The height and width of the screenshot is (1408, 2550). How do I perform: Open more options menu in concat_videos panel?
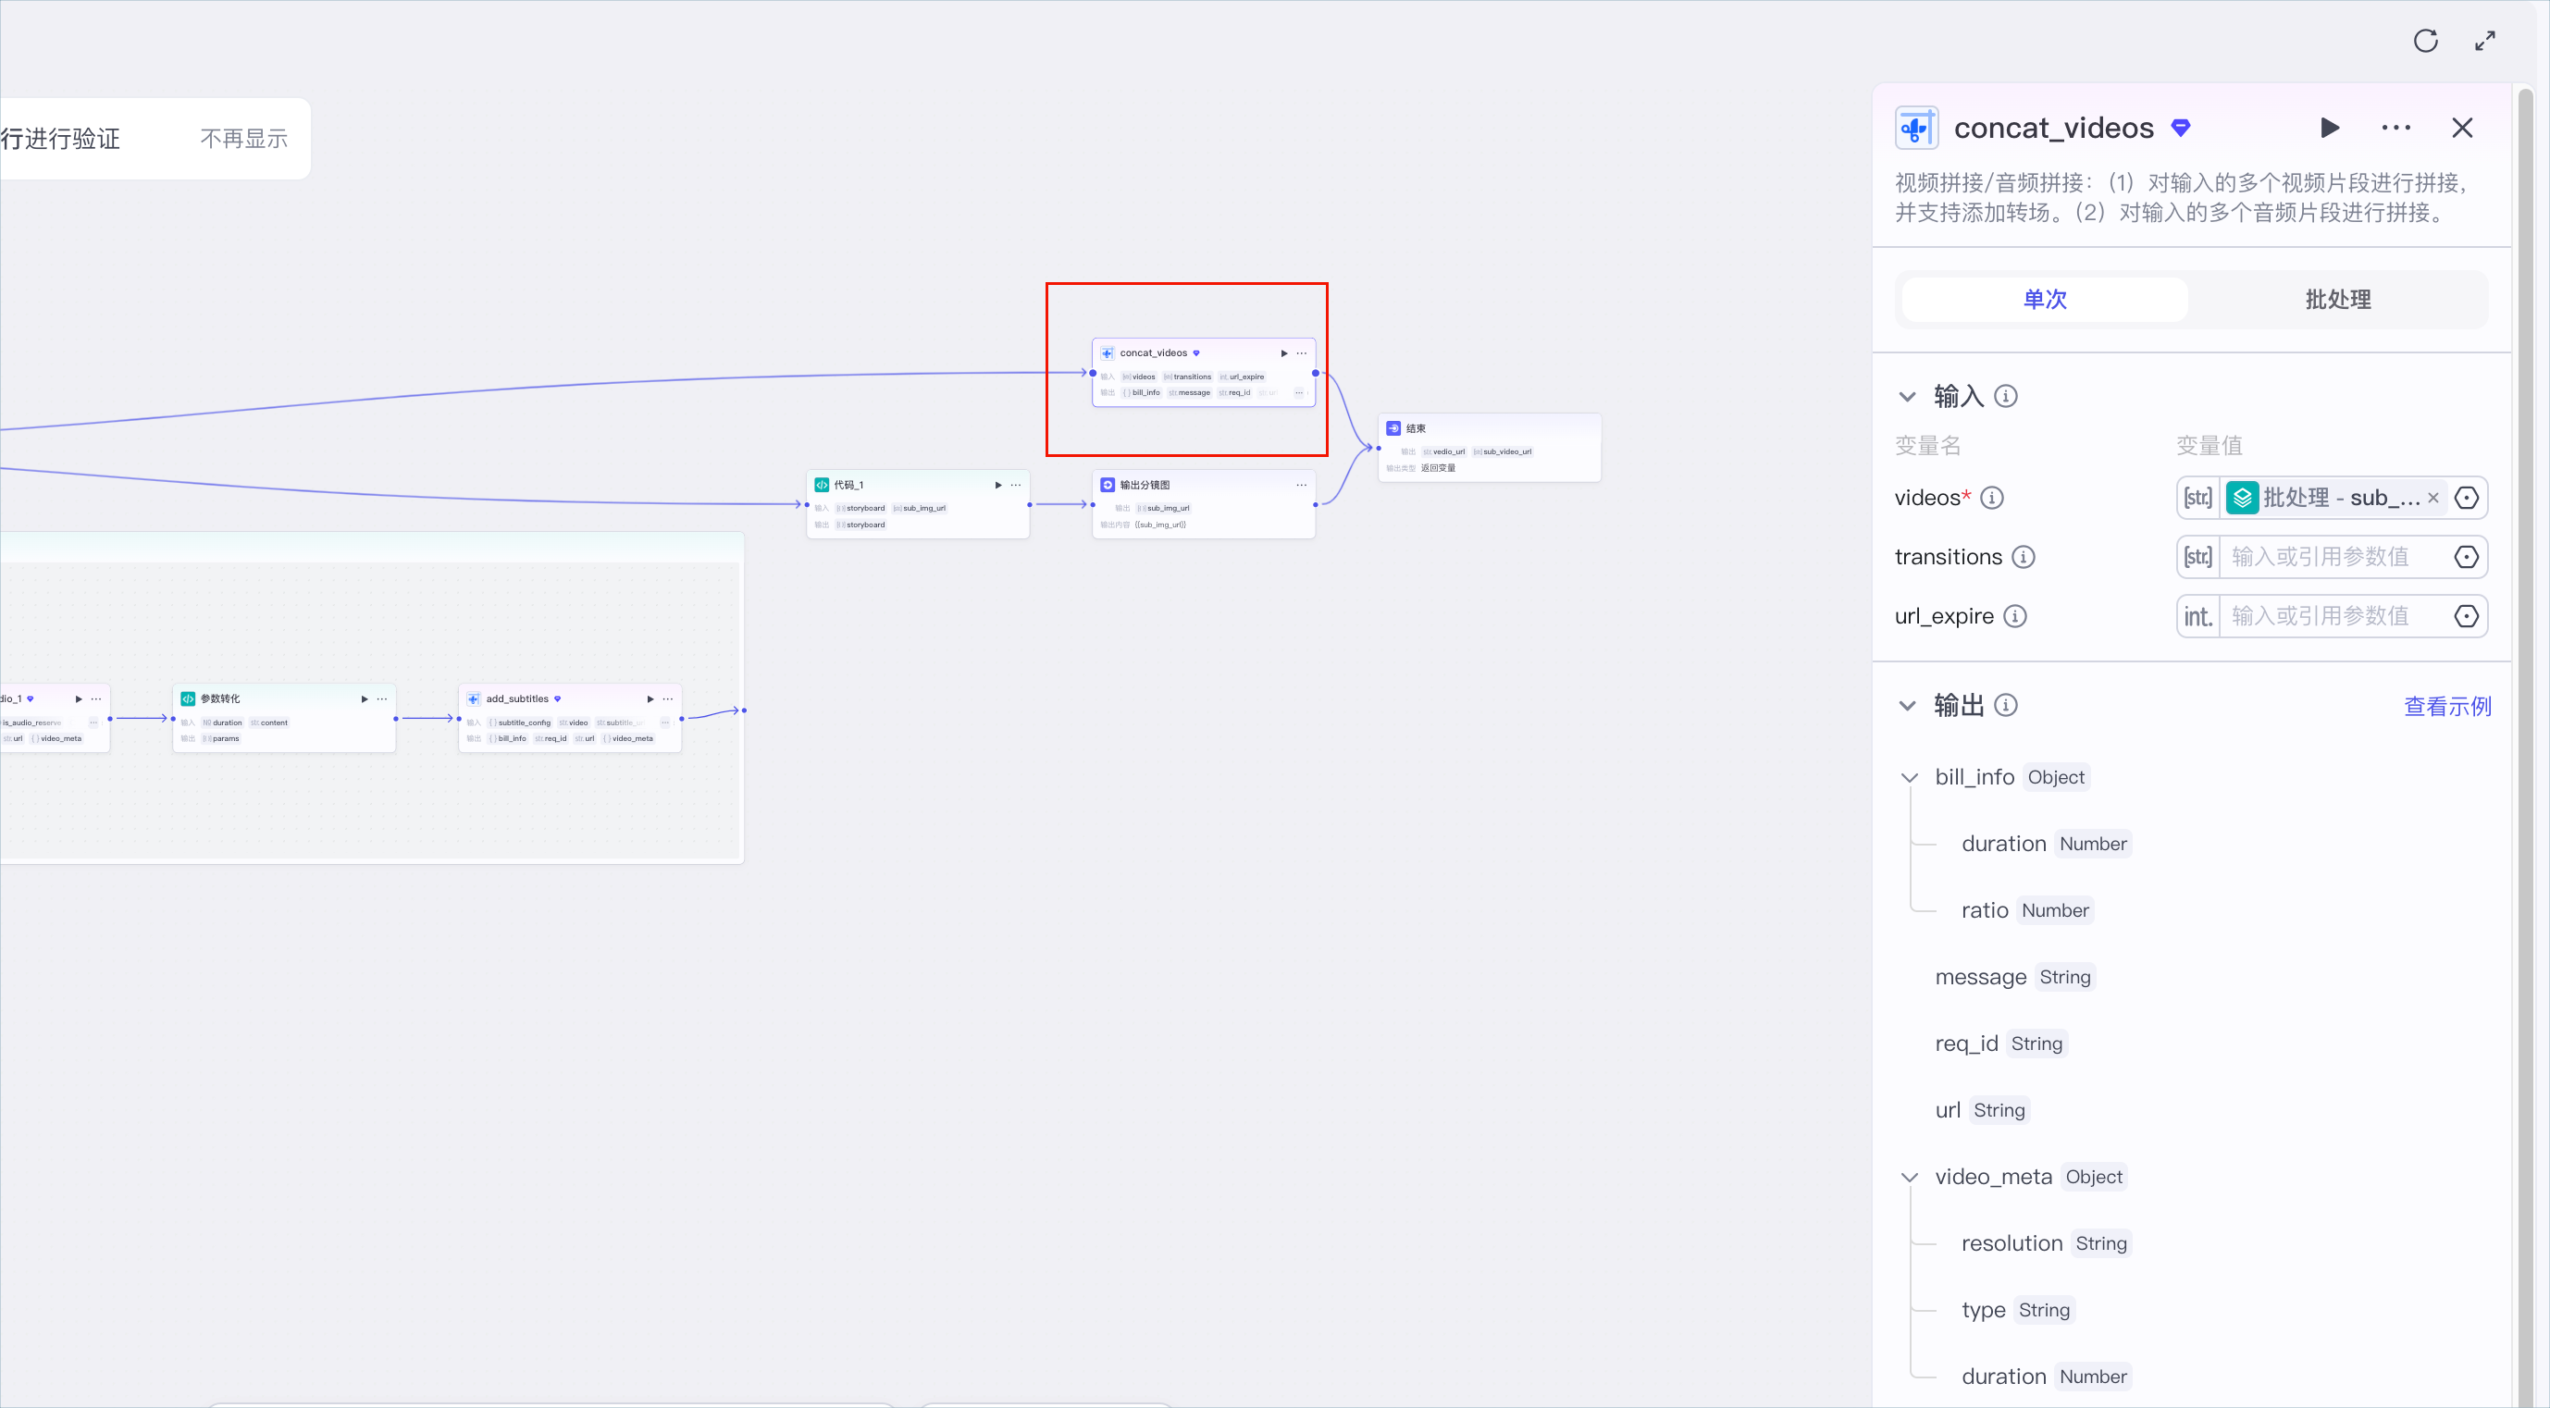click(x=2395, y=128)
